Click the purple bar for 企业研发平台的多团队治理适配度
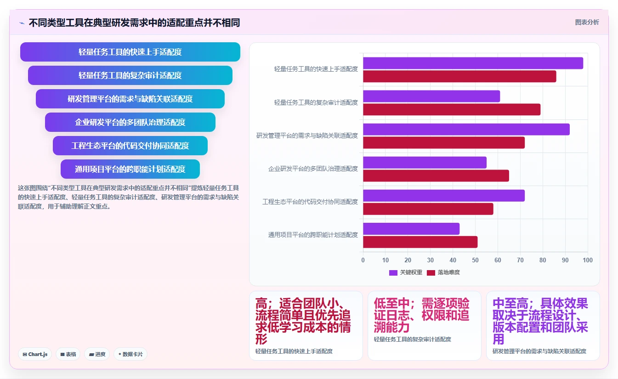This screenshot has height=379, width=618. point(425,162)
